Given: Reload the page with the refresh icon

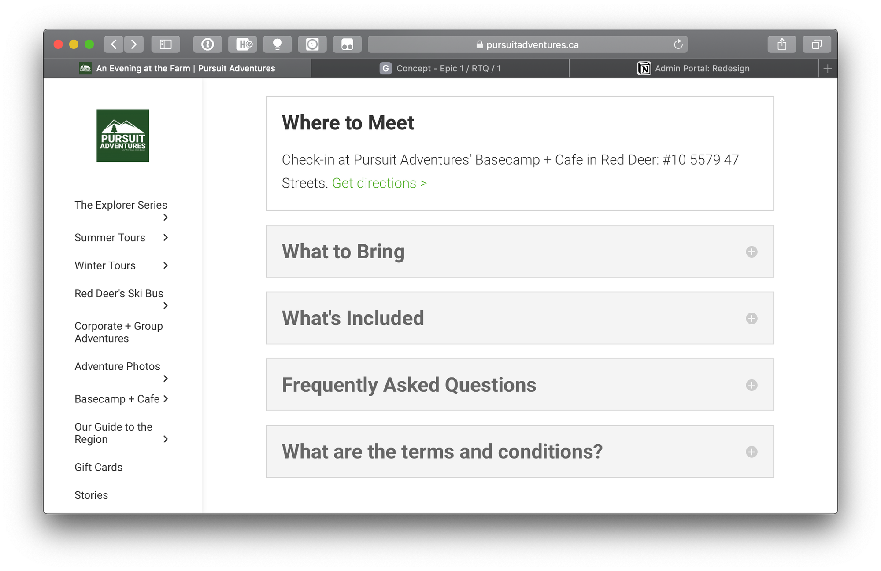Looking at the screenshot, I should (x=678, y=44).
